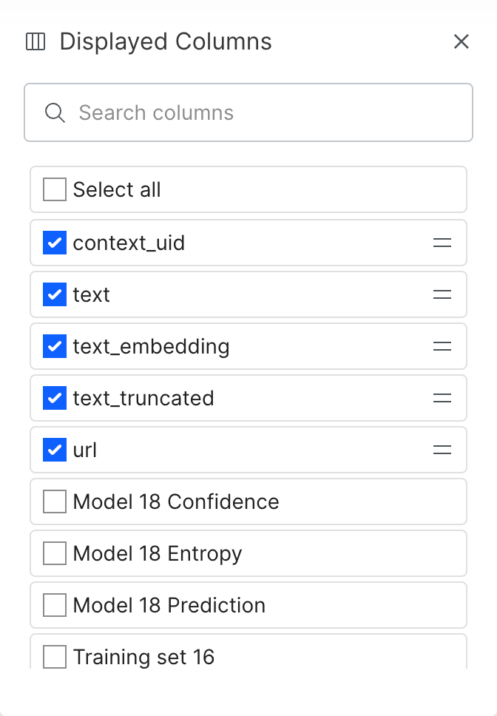Check the Model 18 Entropy checkbox
The height and width of the screenshot is (716, 497).
pyautogui.click(x=55, y=553)
